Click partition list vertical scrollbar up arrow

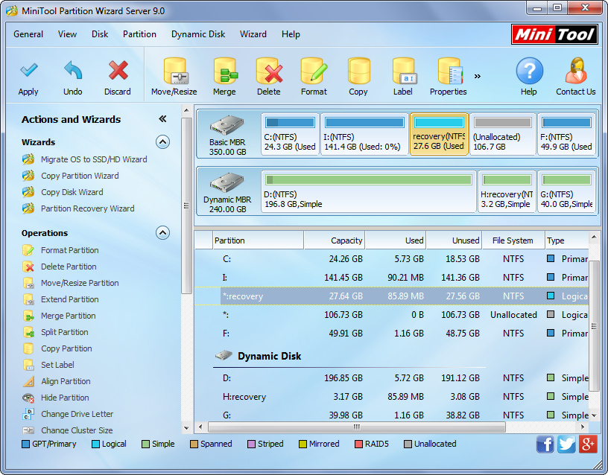[594, 236]
